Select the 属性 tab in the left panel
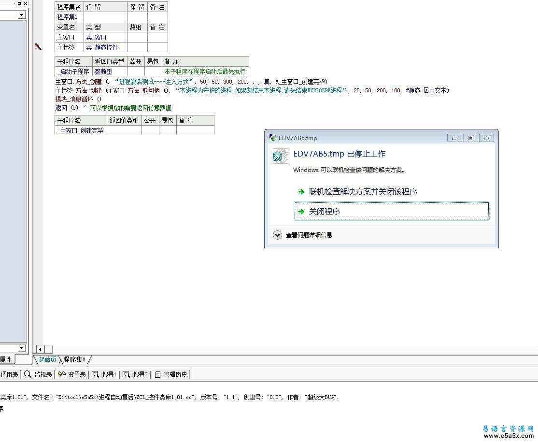The height and width of the screenshot is (442, 538). [x=6, y=359]
